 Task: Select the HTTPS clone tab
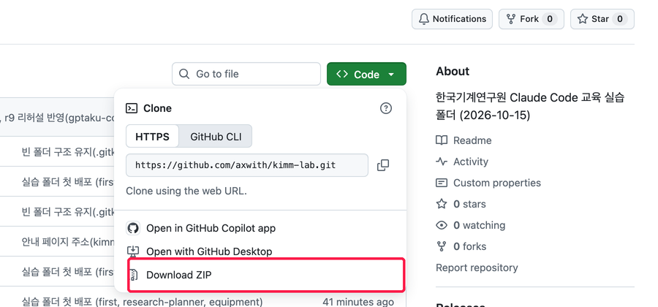[152, 136]
